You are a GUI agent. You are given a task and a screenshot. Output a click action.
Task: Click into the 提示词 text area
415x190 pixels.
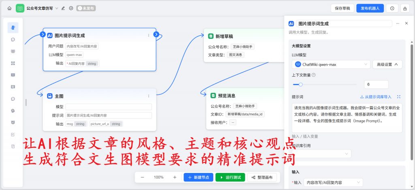tap(347, 118)
